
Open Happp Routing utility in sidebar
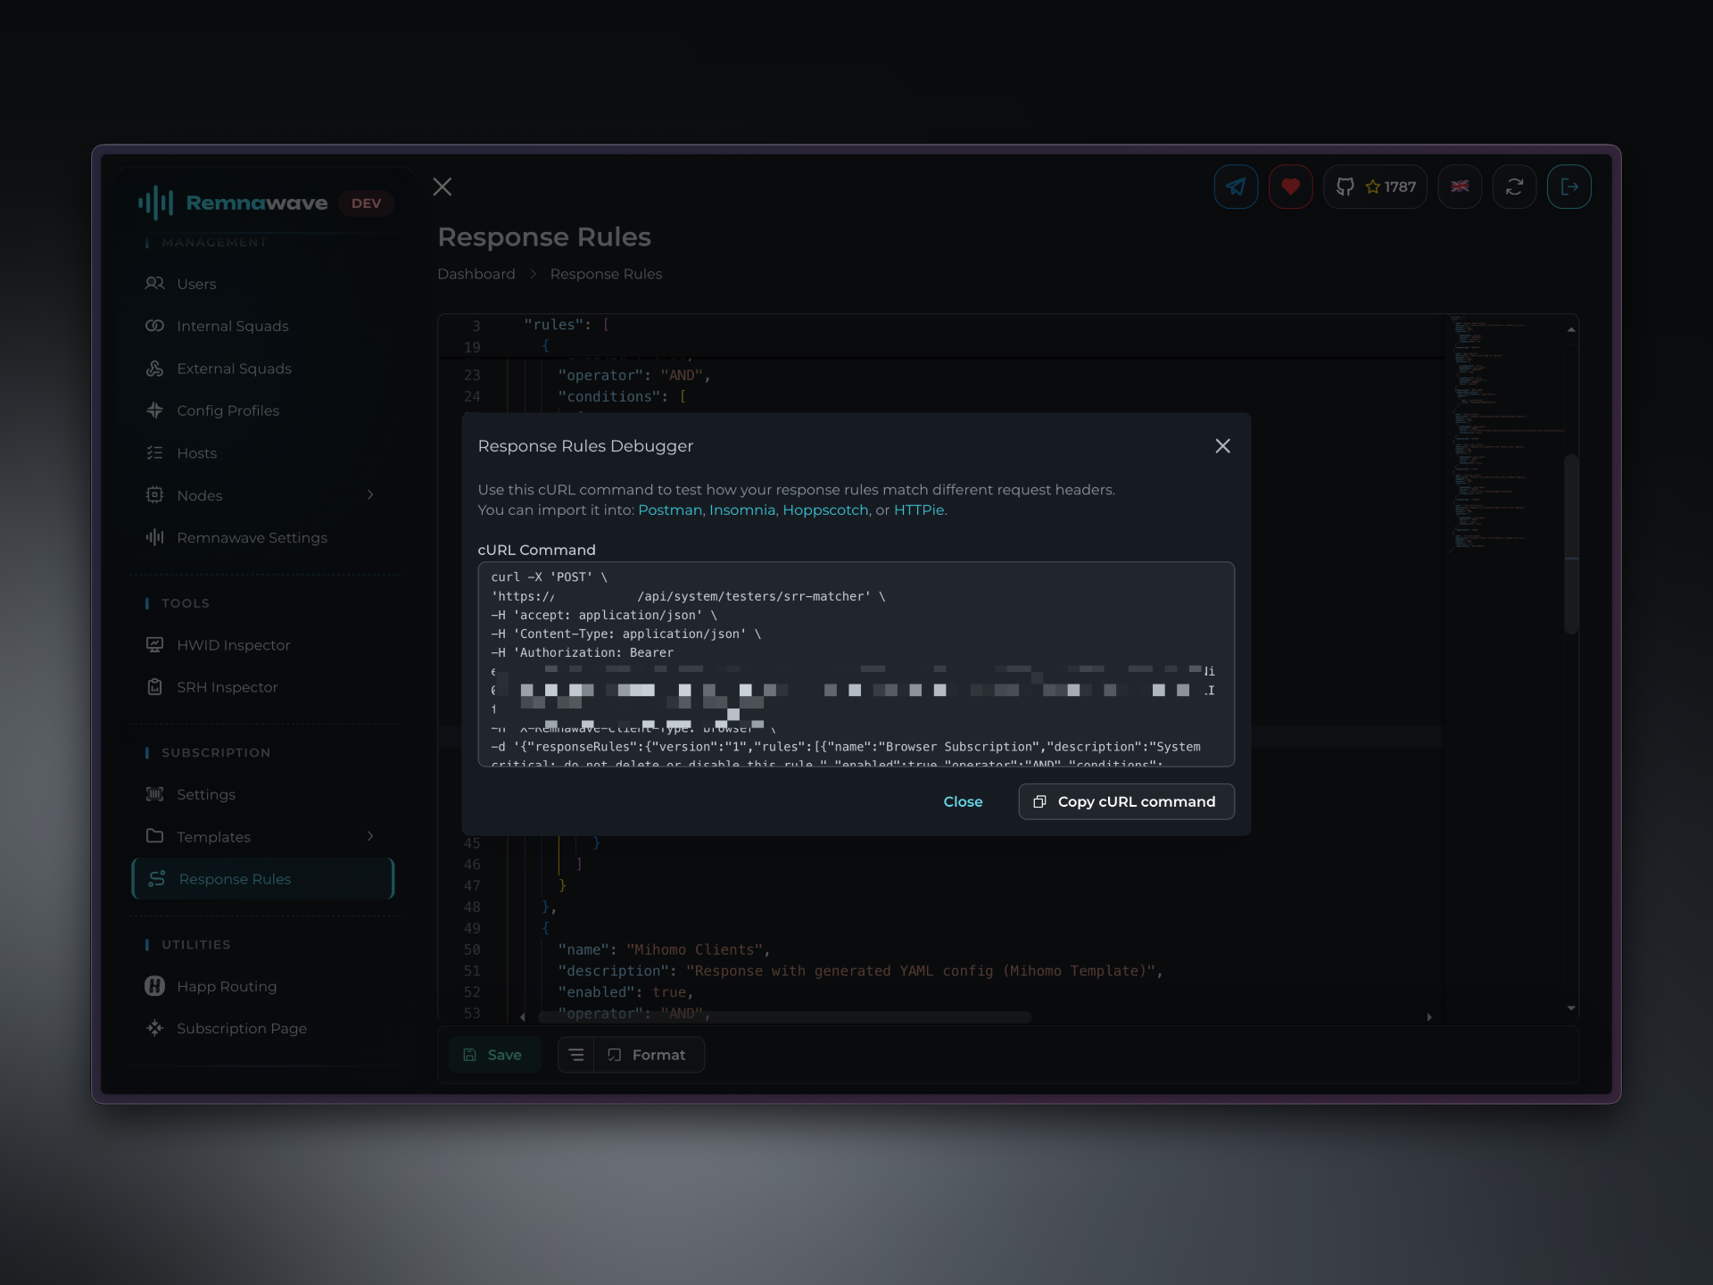226,986
